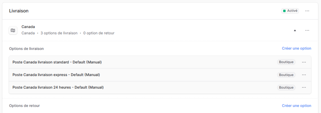Select Poste Canada livraison express row
The image size is (321, 113).
[160, 75]
